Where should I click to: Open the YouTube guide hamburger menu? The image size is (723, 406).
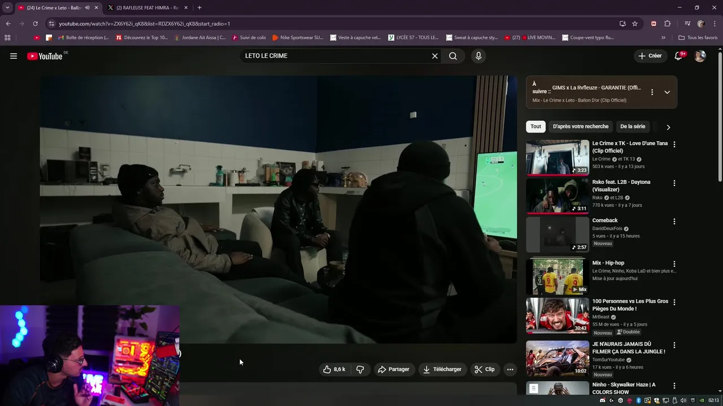14,56
